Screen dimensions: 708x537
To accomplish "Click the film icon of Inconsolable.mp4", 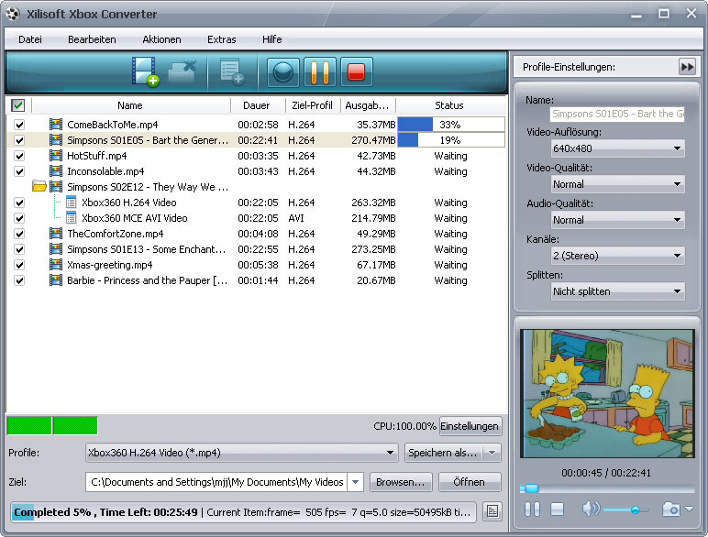I will [x=56, y=171].
